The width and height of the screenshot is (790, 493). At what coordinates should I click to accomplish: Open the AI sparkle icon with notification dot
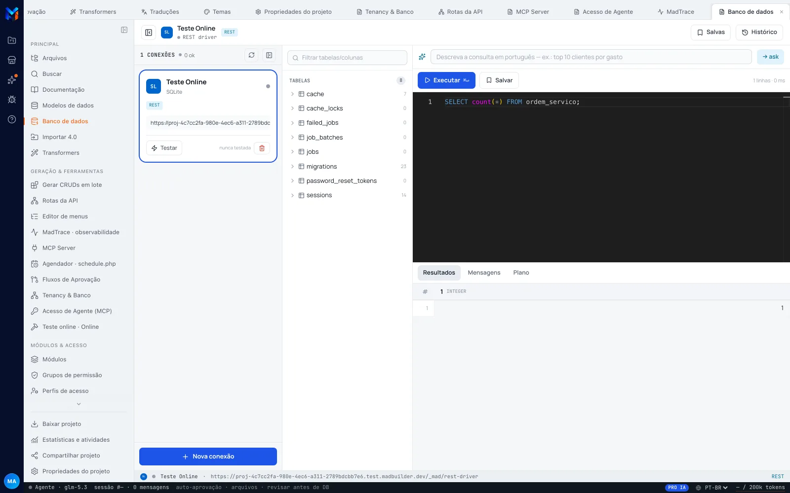[12, 80]
